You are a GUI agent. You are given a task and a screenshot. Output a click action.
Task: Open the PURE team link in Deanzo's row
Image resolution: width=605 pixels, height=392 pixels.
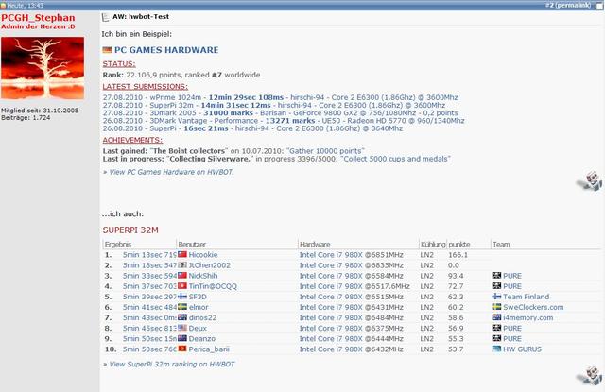[512, 338]
